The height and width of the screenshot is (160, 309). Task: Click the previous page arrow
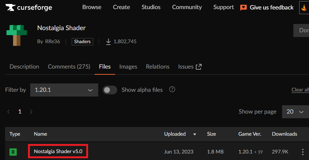(x=9, y=112)
